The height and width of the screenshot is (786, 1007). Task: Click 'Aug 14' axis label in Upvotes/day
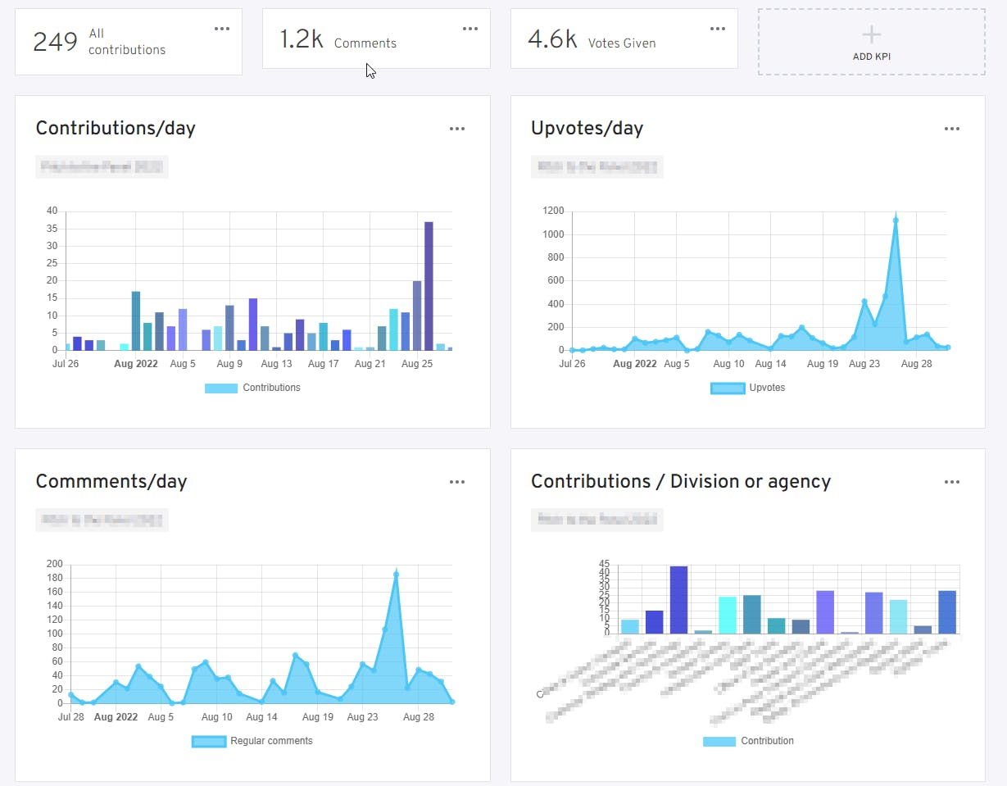770,364
